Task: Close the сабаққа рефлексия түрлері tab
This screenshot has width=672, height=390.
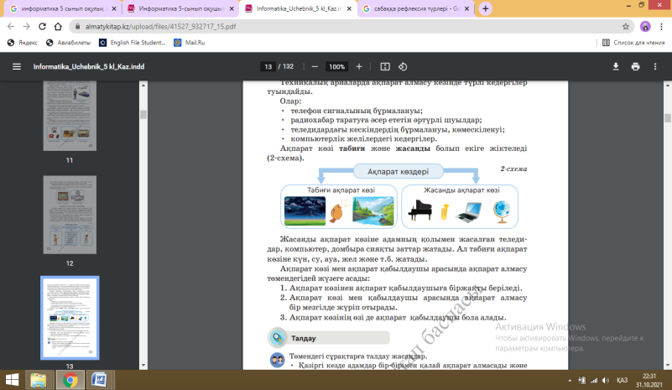Action: coord(466,8)
